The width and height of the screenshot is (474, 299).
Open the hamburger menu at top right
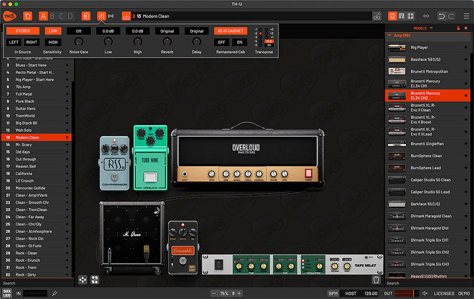coord(466,16)
